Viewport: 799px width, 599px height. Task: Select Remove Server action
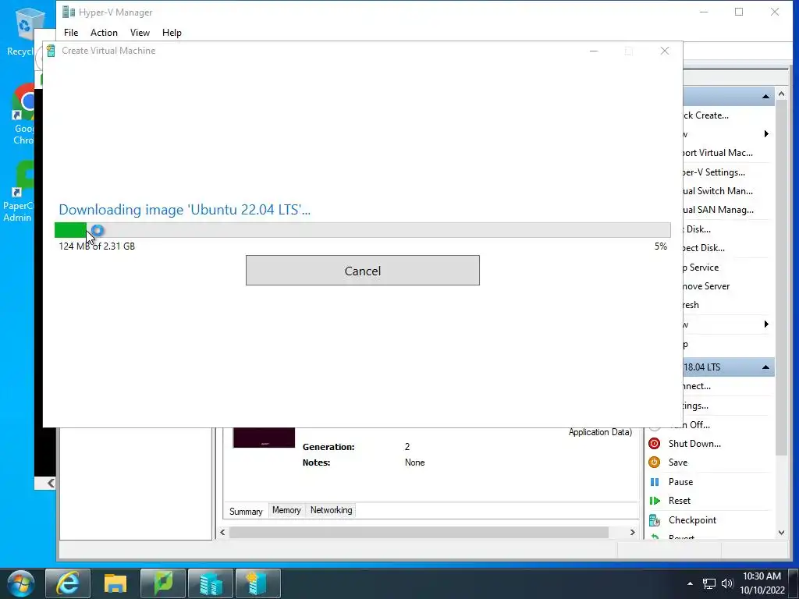coord(706,286)
